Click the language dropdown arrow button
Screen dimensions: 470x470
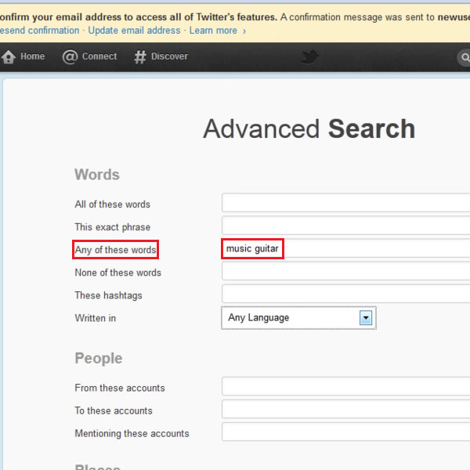pos(366,318)
